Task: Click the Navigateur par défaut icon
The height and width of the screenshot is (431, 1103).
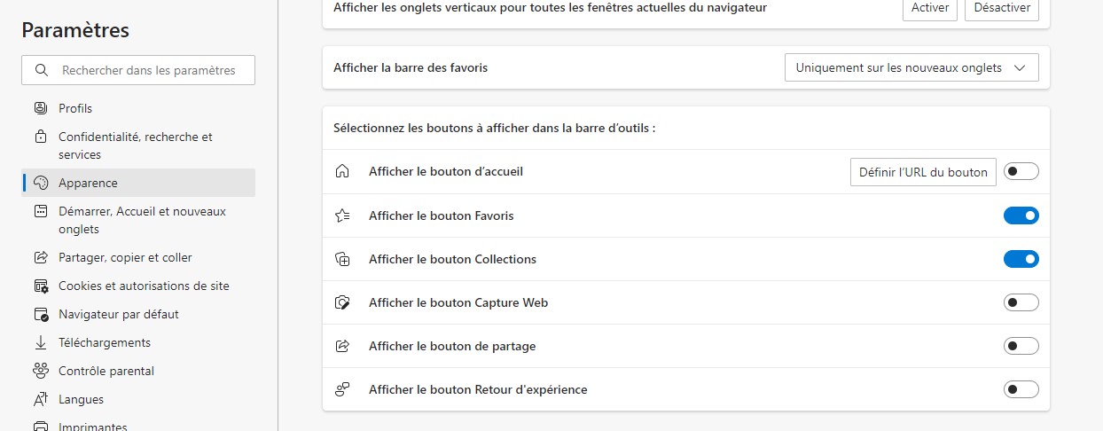Action: point(41,314)
